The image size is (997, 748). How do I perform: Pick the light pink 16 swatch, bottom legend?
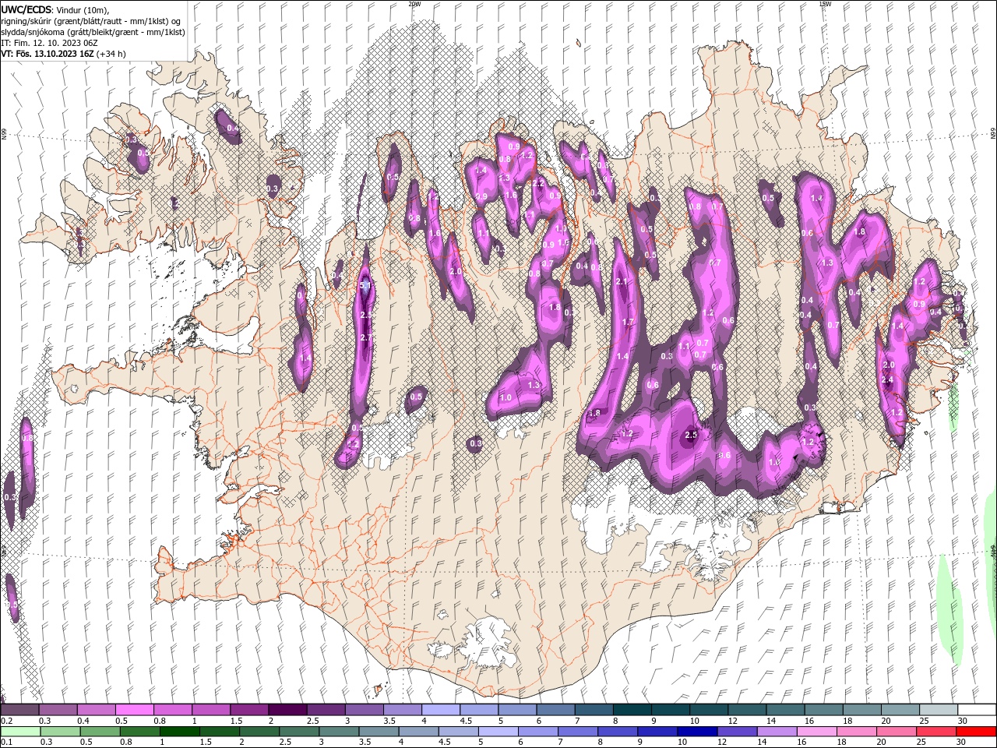pos(816,732)
